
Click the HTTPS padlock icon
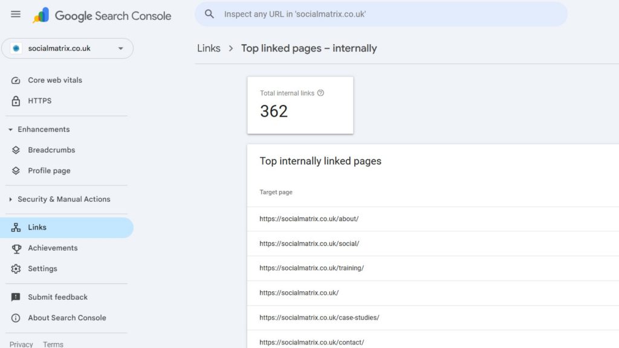[x=16, y=101]
